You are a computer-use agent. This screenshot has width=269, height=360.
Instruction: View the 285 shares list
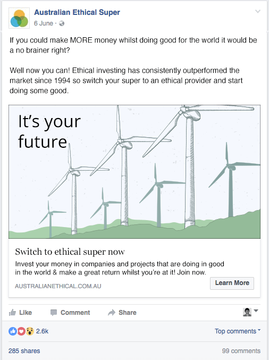point(24,351)
